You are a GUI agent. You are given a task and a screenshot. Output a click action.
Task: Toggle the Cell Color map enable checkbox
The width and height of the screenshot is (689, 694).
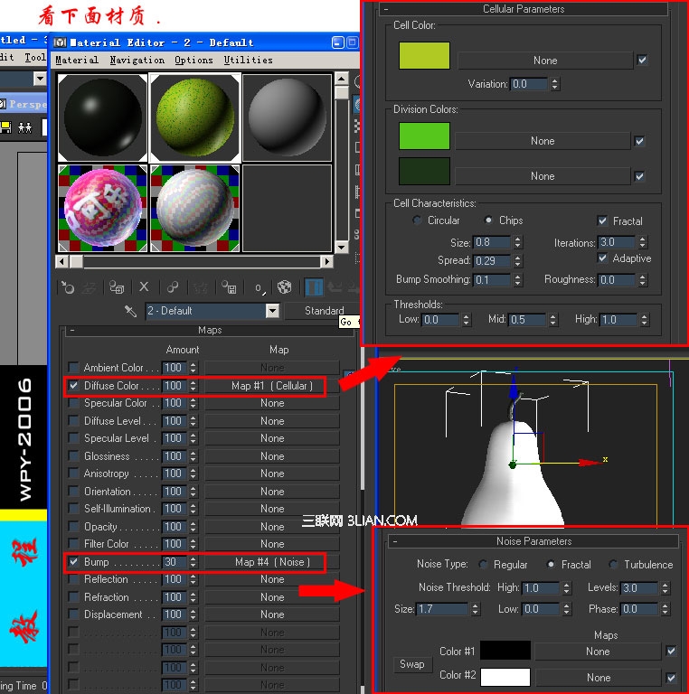point(642,60)
